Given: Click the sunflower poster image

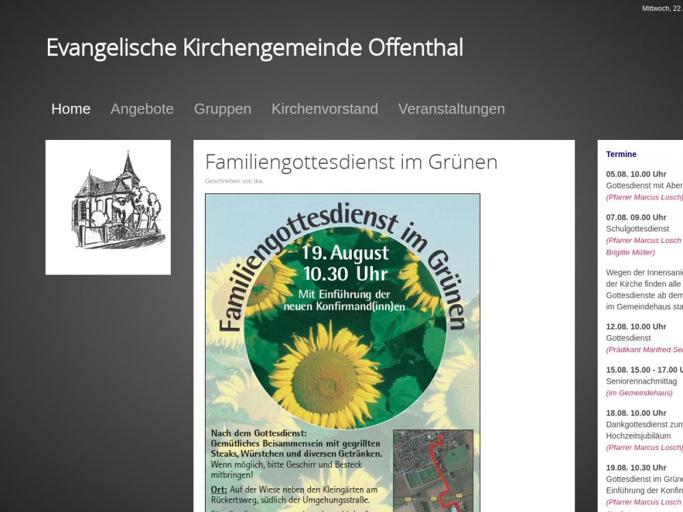Looking at the screenshot, I should click(342, 307).
